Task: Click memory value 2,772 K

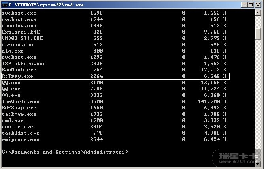Action: [x=215, y=38]
